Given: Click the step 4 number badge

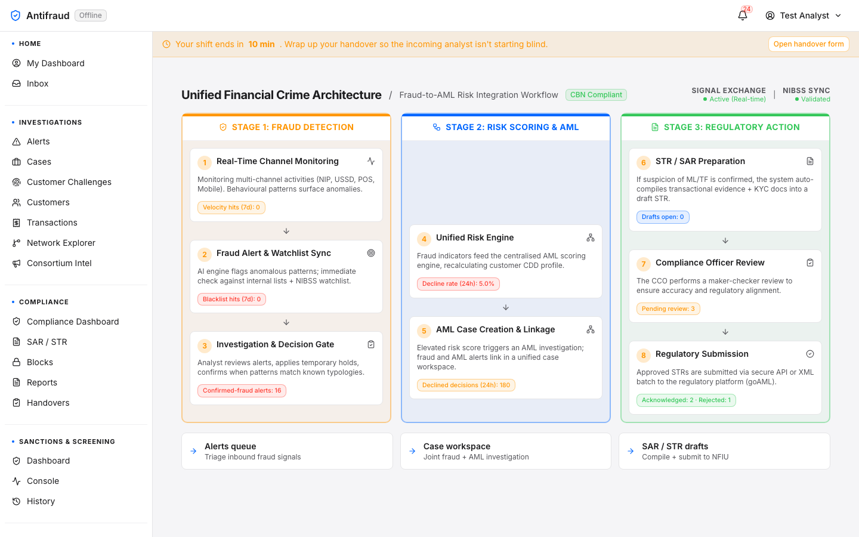Looking at the screenshot, I should click(424, 239).
